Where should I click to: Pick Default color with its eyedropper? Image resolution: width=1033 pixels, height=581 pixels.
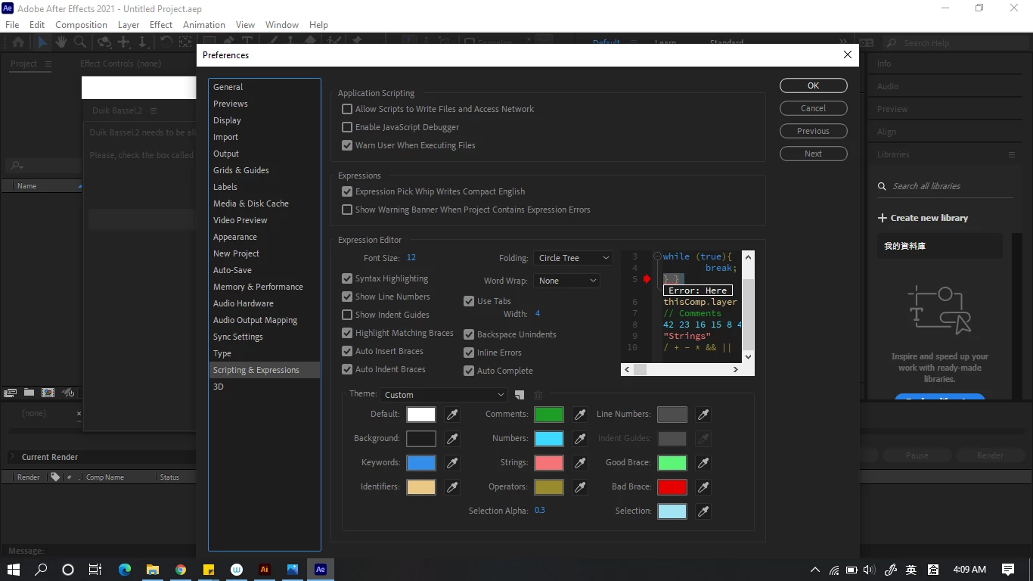tap(452, 415)
